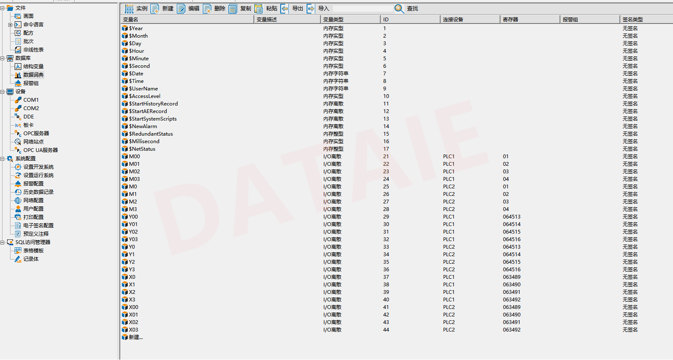Click the search text input field
The image size is (673, 360).
pyautogui.click(x=362, y=9)
